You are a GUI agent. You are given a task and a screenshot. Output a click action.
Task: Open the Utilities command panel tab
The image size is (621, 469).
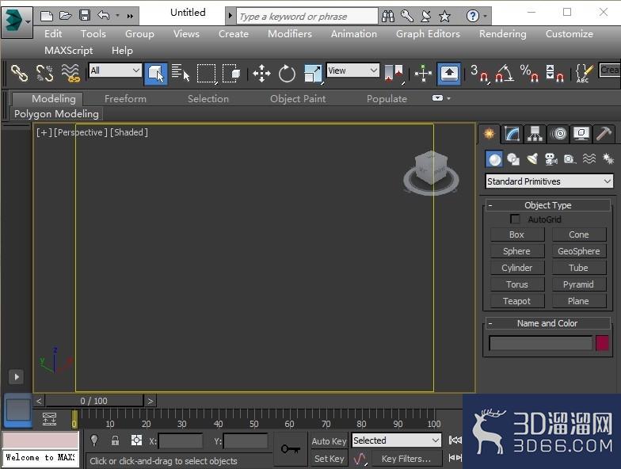tap(604, 133)
